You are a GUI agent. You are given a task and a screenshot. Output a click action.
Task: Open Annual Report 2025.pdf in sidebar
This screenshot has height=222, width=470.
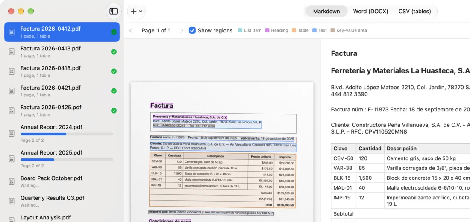pyautogui.click(x=62, y=159)
